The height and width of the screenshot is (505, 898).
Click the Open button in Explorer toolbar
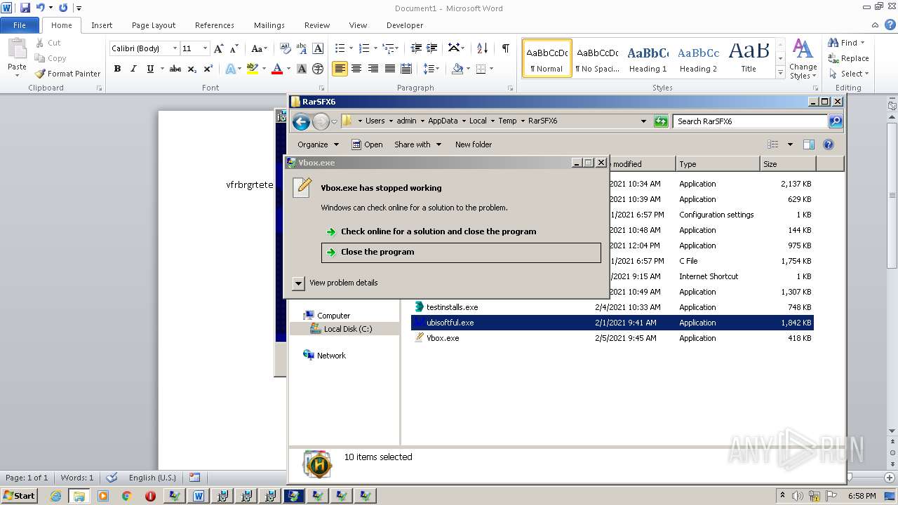(x=367, y=144)
